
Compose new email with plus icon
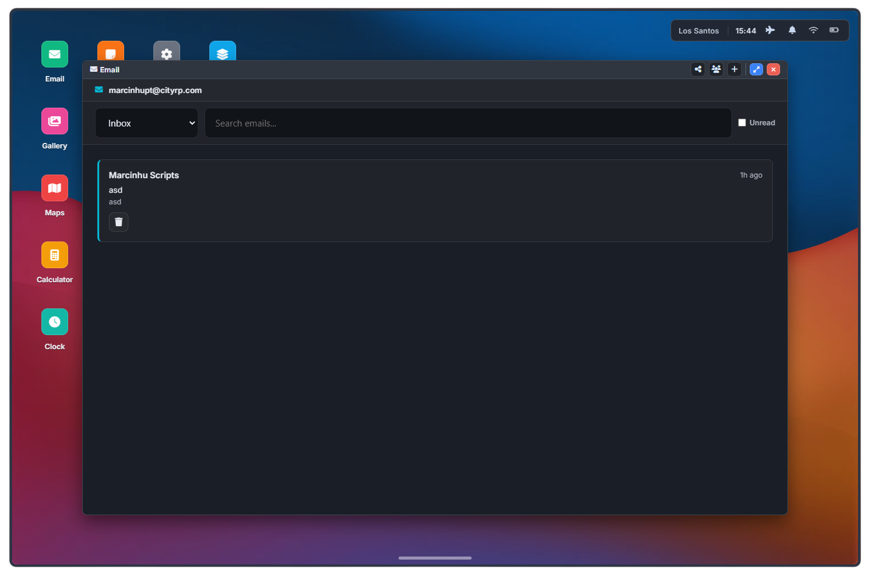coord(734,69)
